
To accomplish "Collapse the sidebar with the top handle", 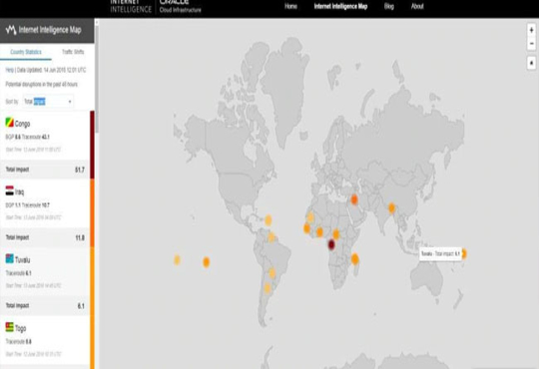I will point(97,22).
